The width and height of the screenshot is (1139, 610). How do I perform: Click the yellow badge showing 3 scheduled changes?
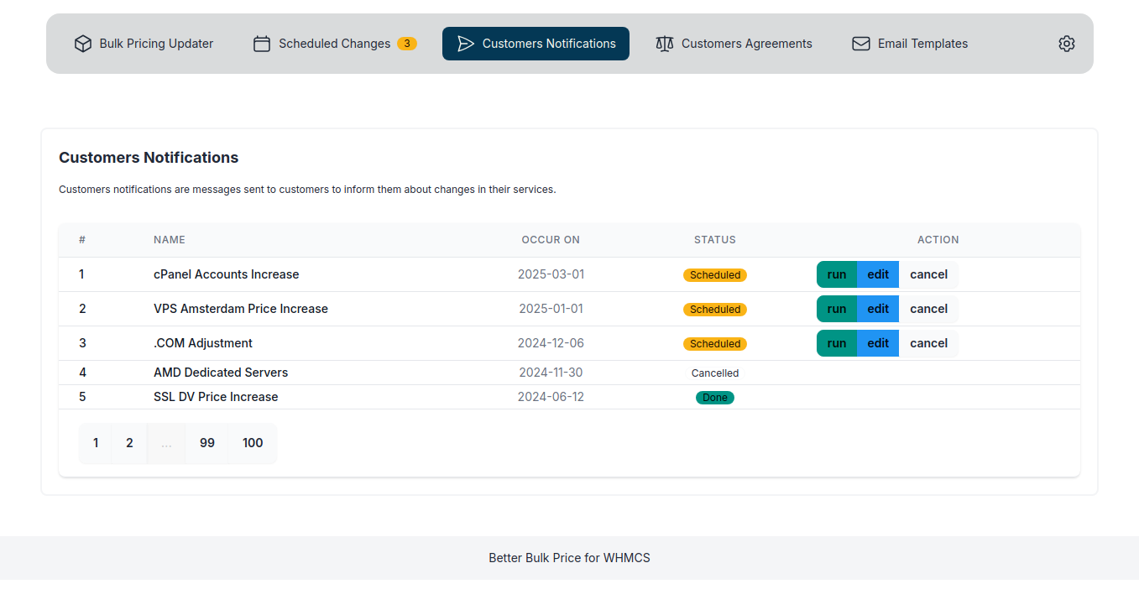coord(406,43)
